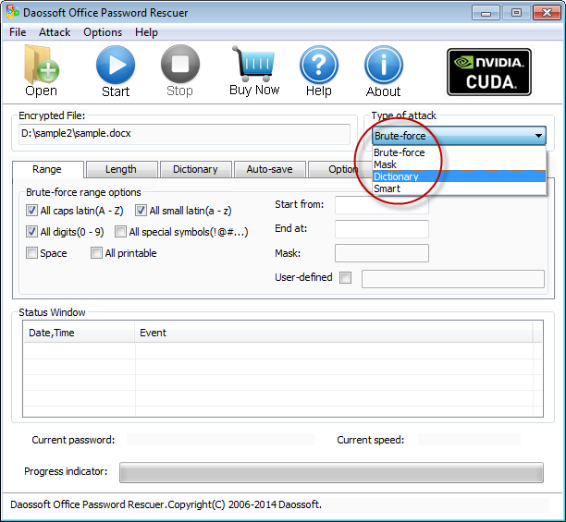Image resolution: width=566 pixels, height=522 pixels.
Task: Tick the User-defined checkbox
Action: [x=346, y=277]
